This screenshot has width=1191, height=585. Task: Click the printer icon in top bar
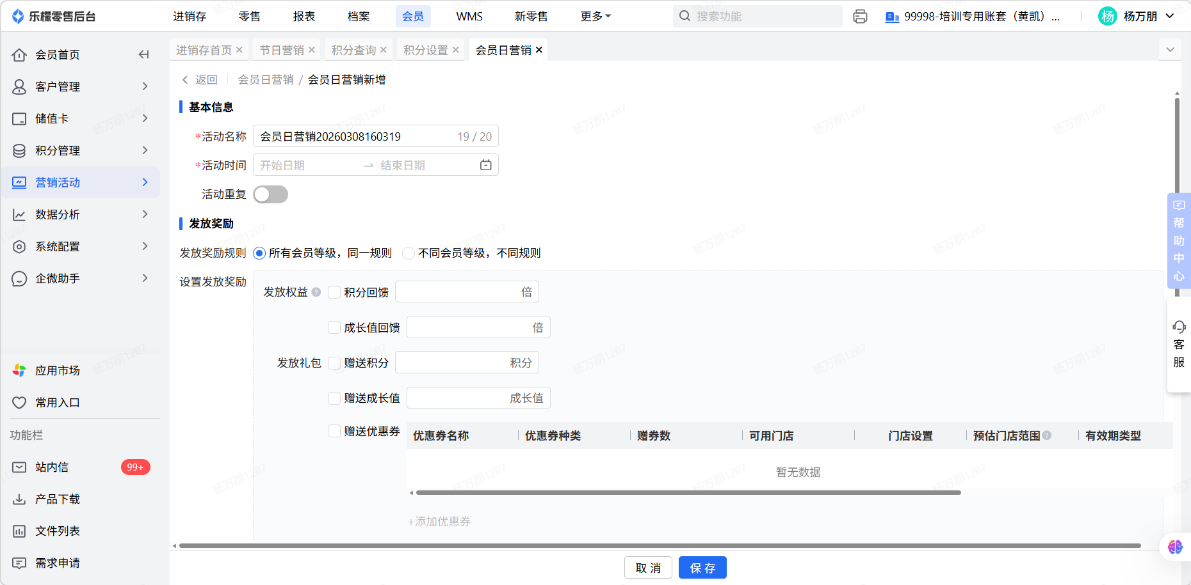860,17
